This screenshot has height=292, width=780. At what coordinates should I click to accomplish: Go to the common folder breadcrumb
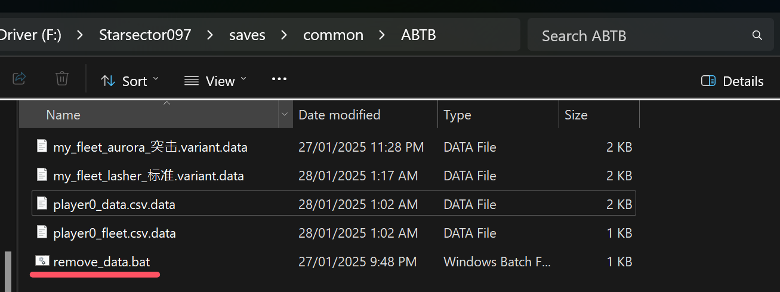333,35
